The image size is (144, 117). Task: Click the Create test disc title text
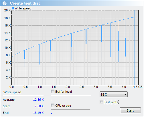pos(25,3)
